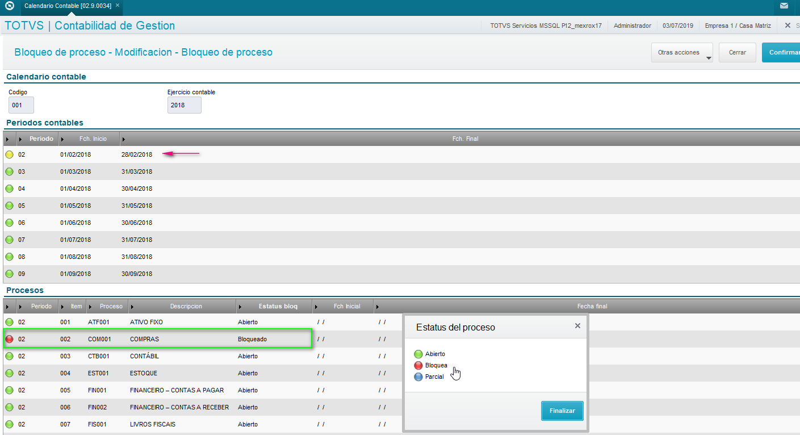
Task: Click red Bloquea legend icon
Action: point(418,366)
